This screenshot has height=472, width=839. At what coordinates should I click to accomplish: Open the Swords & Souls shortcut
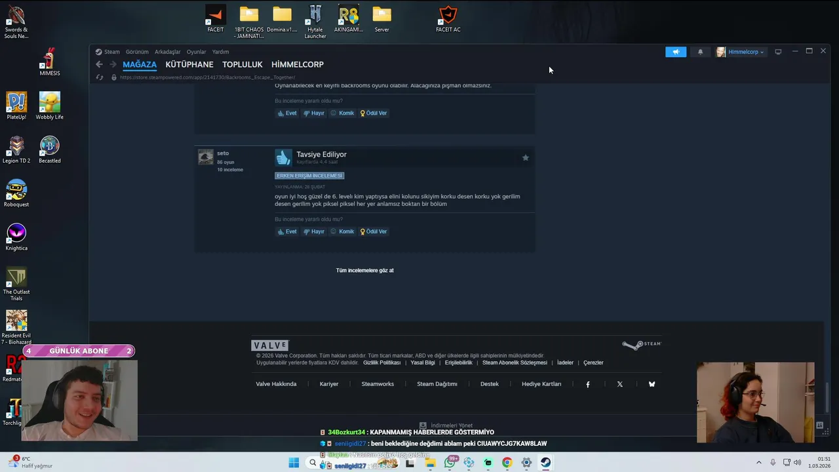point(16,22)
